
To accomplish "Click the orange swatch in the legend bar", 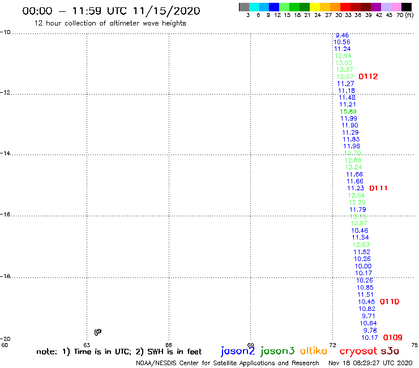I will (335, 7).
